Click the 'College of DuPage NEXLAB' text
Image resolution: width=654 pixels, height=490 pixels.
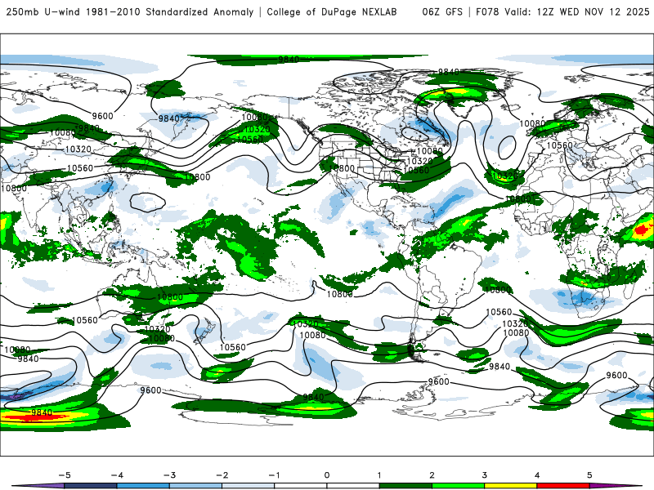click(x=332, y=12)
